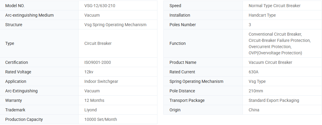The width and height of the screenshot is (322, 125).
Task: Click the Vsg Spring Operating Mechanism value
Action: pyautogui.click(x=115, y=25)
